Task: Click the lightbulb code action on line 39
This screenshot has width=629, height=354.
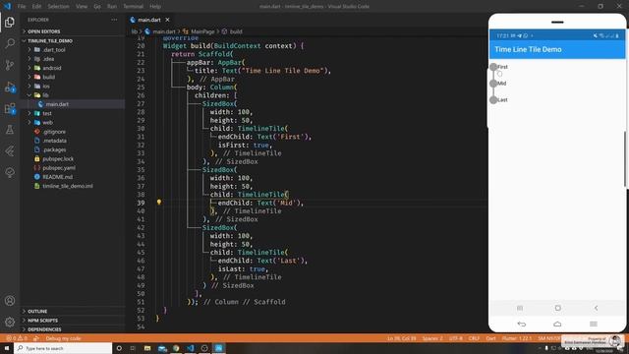Action: (159, 203)
